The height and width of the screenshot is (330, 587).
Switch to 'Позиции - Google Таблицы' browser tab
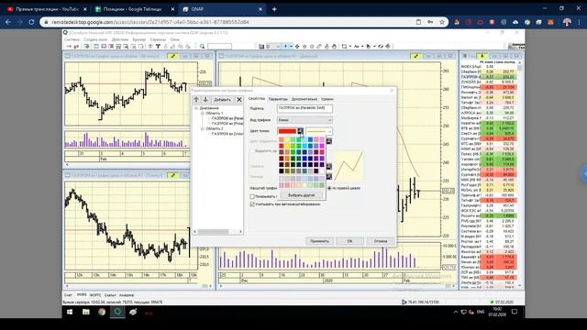tap(134, 9)
